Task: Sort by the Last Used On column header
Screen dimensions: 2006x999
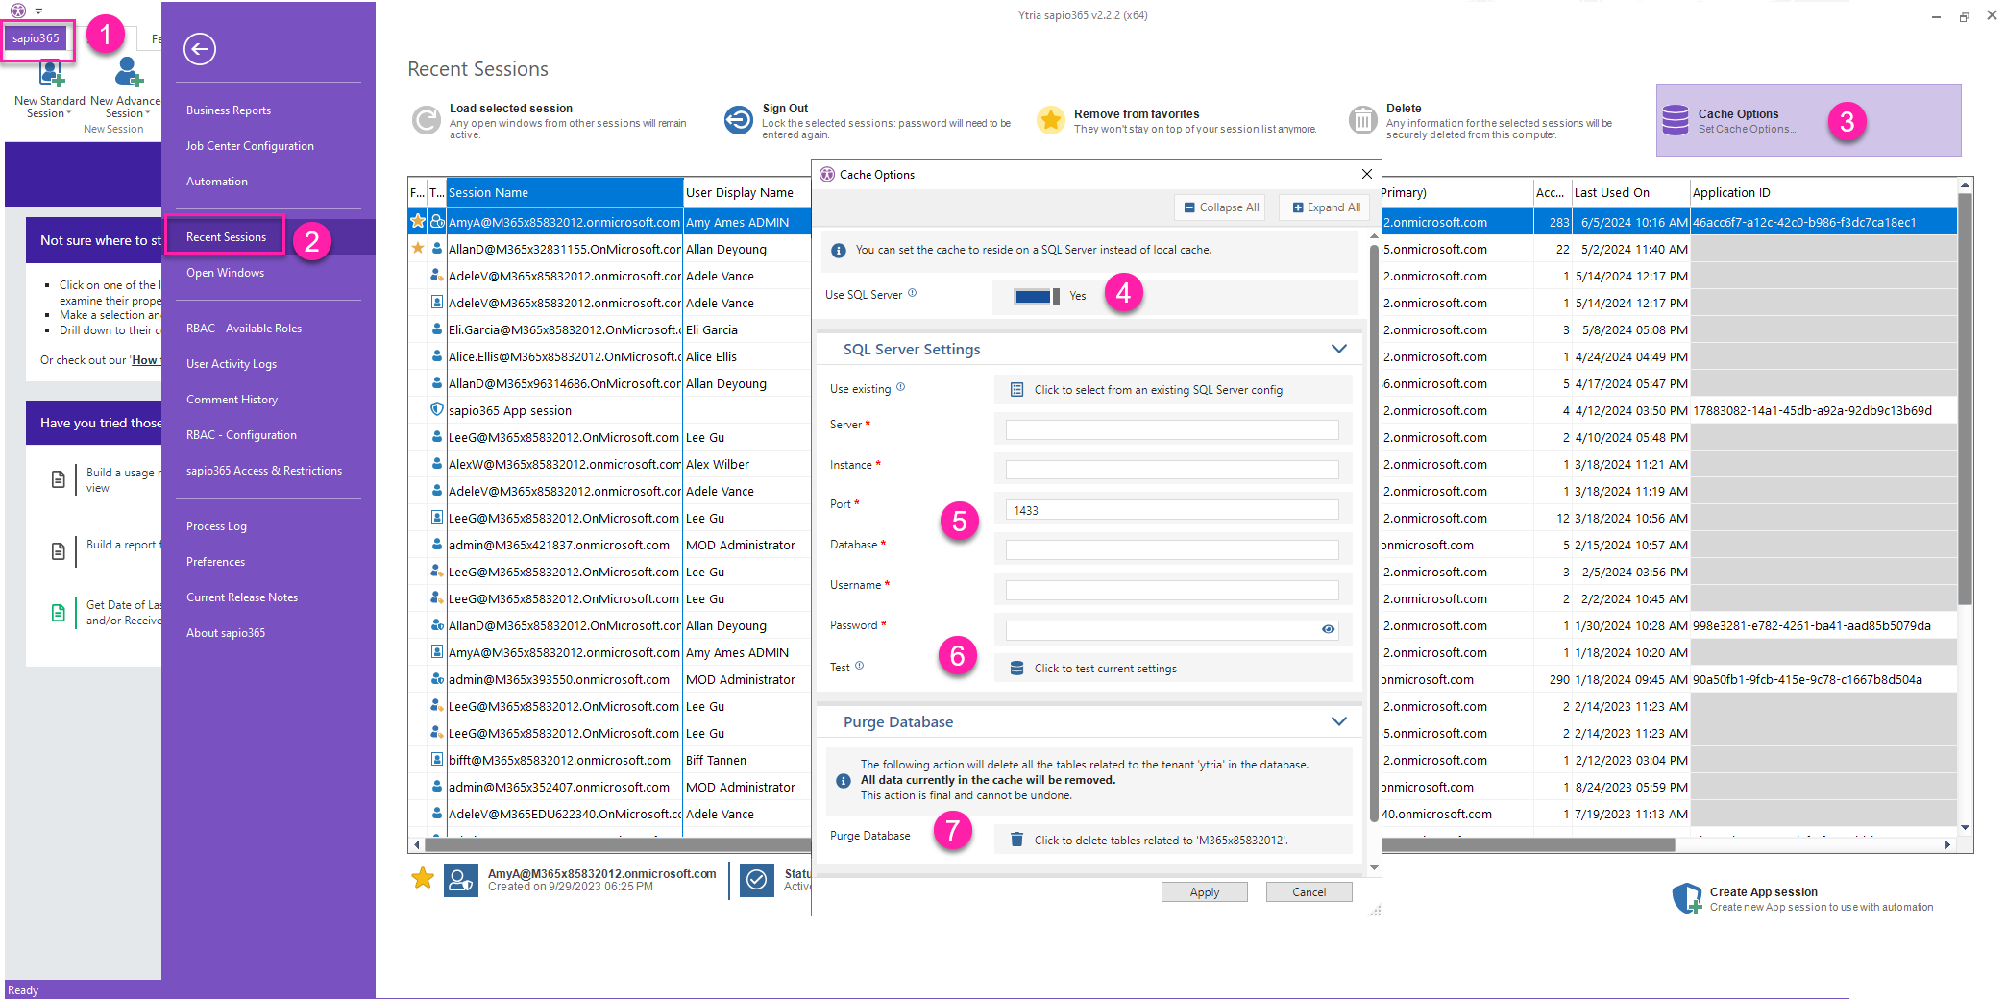Action: pyautogui.click(x=1630, y=192)
